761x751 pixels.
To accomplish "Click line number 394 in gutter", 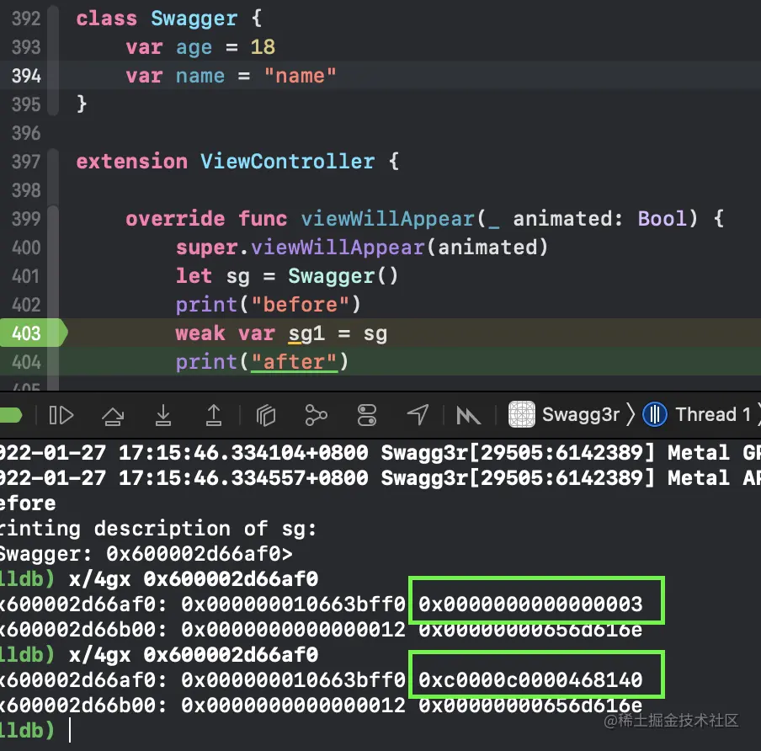I will tap(26, 76).
